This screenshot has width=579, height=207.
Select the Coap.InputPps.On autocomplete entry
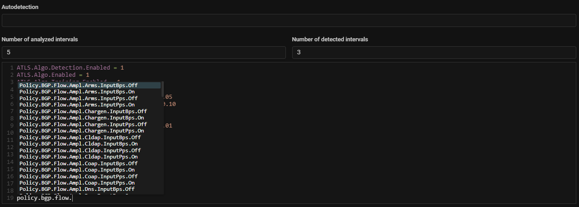click(x=77, y=183)
